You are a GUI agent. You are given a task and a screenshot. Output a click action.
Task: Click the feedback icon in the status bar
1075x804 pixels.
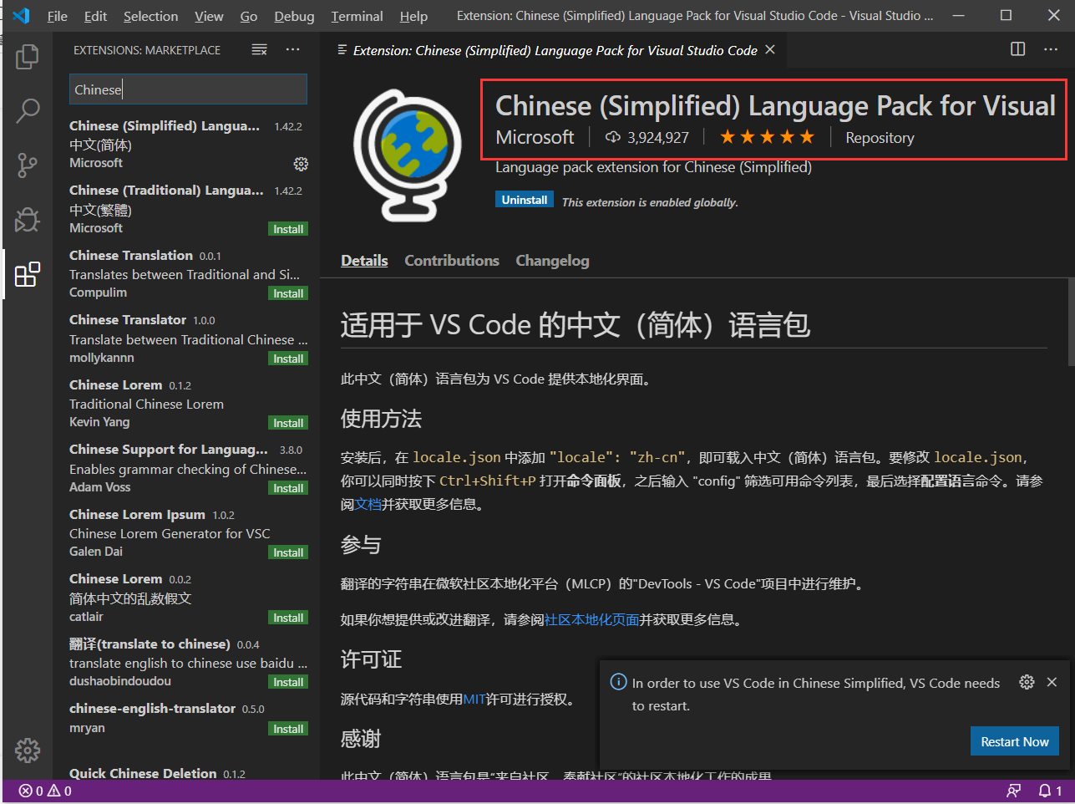click(x=1013, y=790)
